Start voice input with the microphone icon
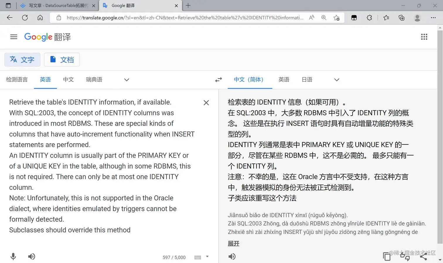Image resolution: width=443 pixels, height=263 pixels. (13, 257)
